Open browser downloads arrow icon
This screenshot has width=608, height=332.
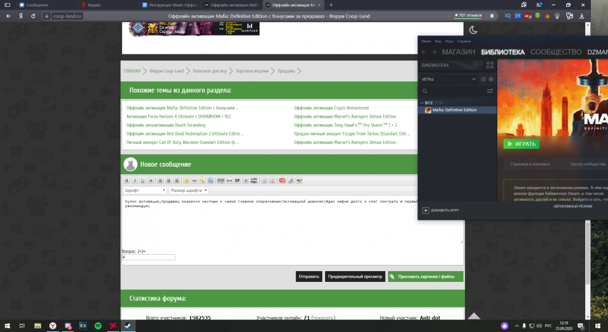point(581,16)
